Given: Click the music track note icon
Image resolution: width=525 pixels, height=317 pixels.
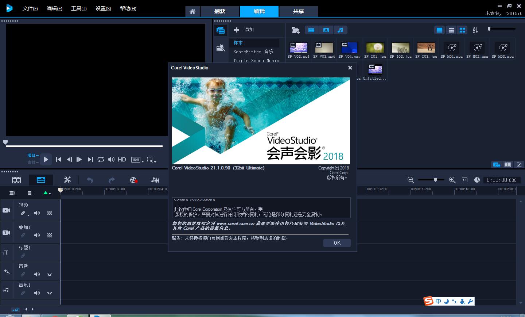Looking at the screenshot, I should pos(6,290).
